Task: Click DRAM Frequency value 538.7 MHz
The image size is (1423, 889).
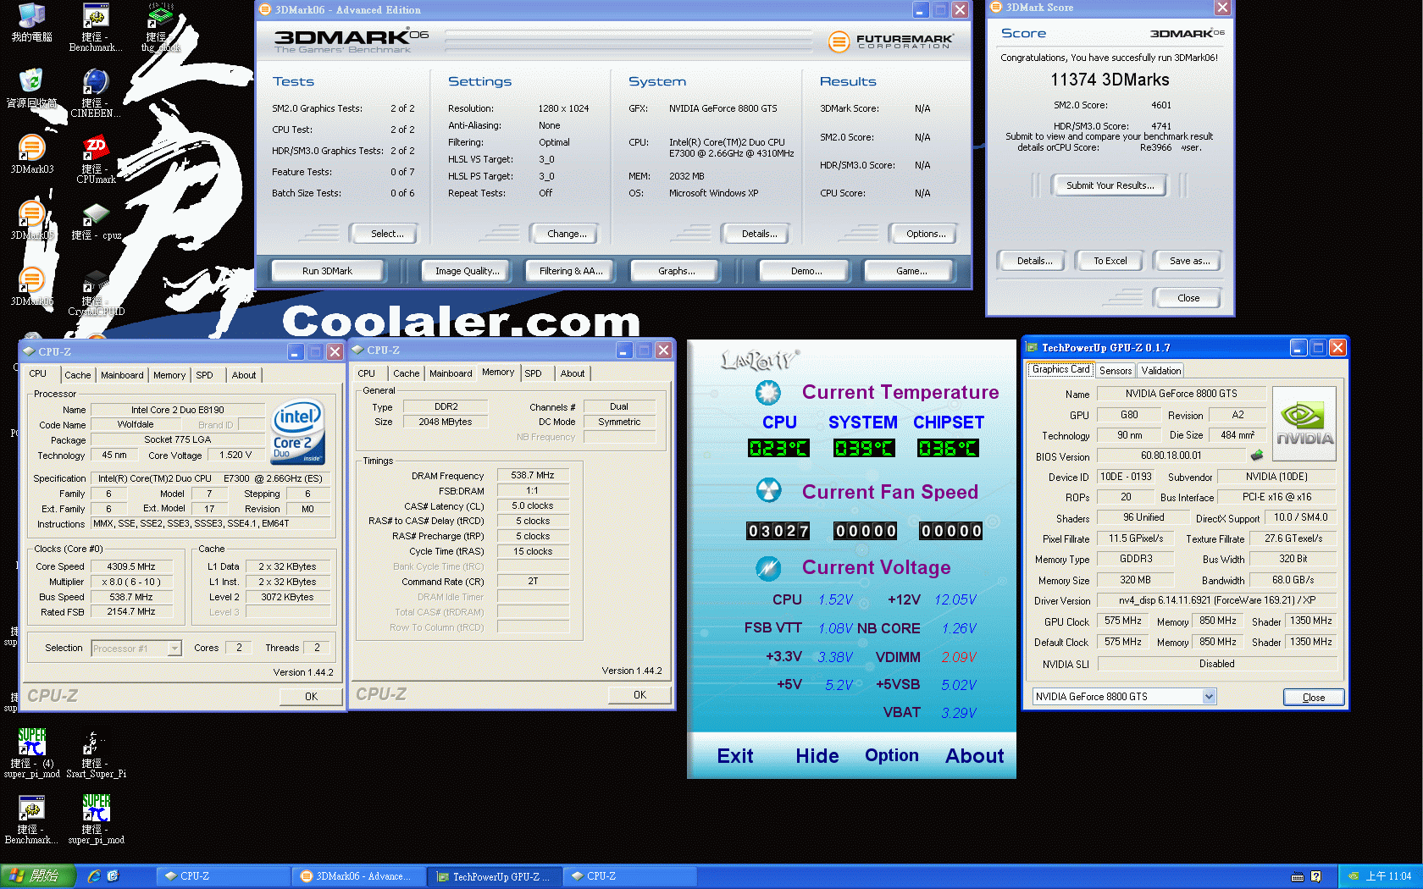Action: tap(533, 475)
